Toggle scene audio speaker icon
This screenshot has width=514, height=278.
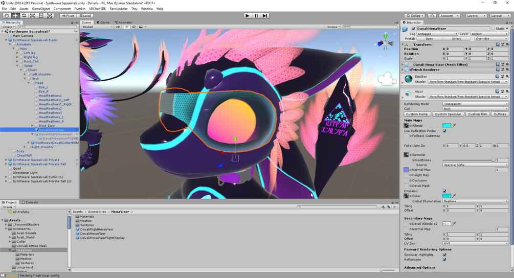tap(133, 27)
